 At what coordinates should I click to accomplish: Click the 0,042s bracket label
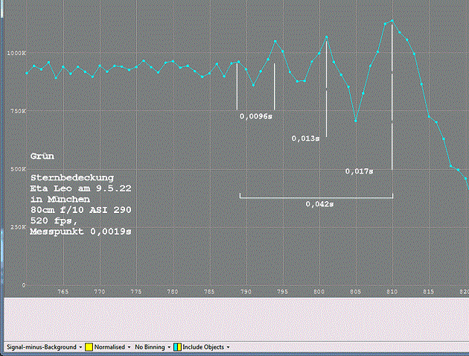pos(319,203)
